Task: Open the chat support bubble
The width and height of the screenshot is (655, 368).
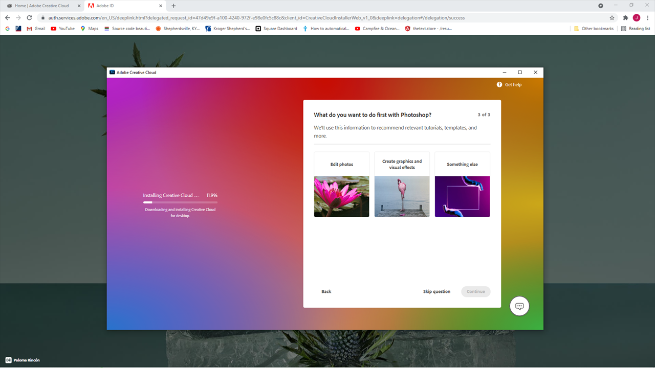Action: (x=519, y=306)
